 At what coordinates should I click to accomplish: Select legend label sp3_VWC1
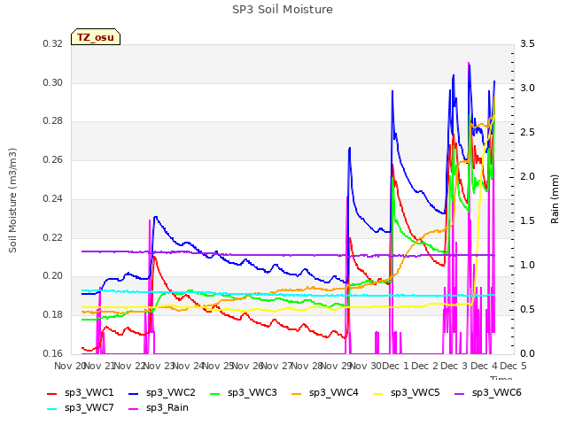89,393
